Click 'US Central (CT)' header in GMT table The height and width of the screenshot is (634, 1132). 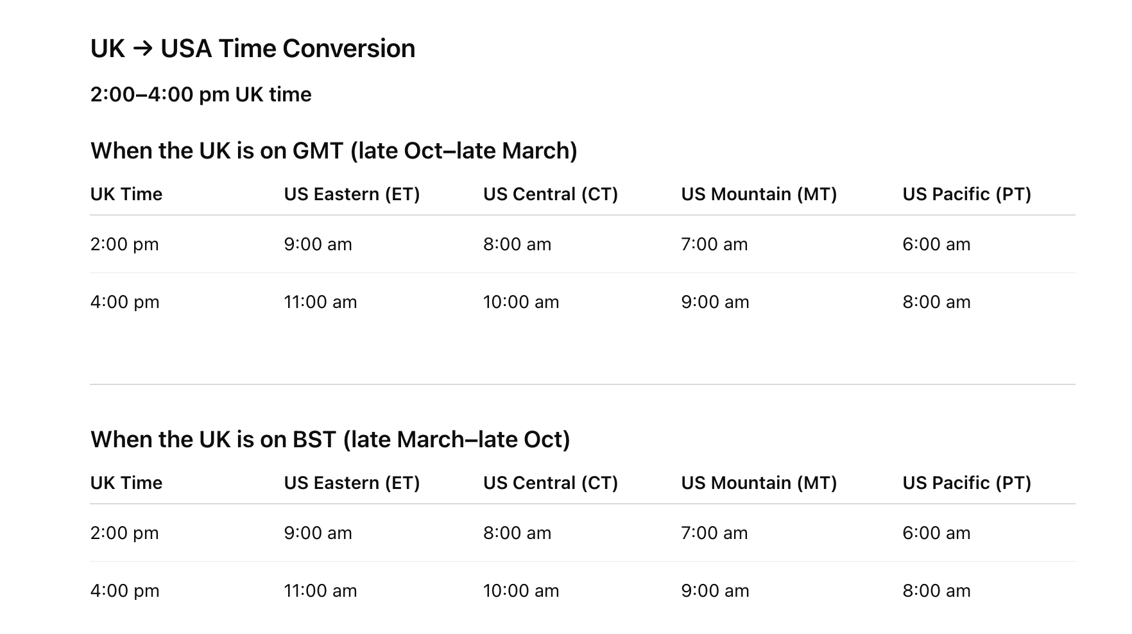click(550, 194)
